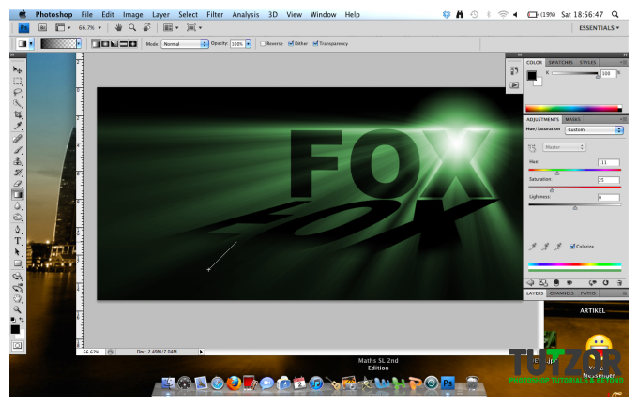Open the Image menu

click(x=132, y=15)
